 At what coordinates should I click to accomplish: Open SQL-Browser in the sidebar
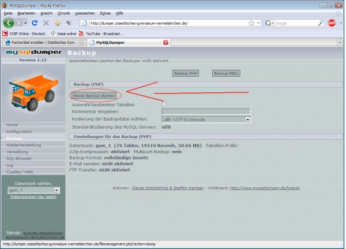[19, 158]
